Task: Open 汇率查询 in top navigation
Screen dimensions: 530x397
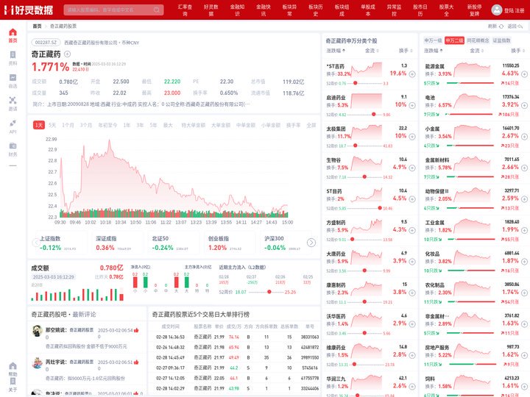Action: (185, 10)
